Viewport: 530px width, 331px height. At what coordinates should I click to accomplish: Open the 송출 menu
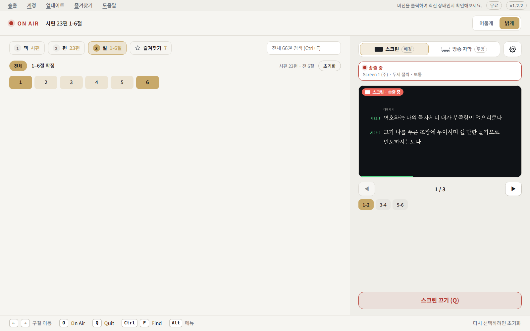coord(12,5)
